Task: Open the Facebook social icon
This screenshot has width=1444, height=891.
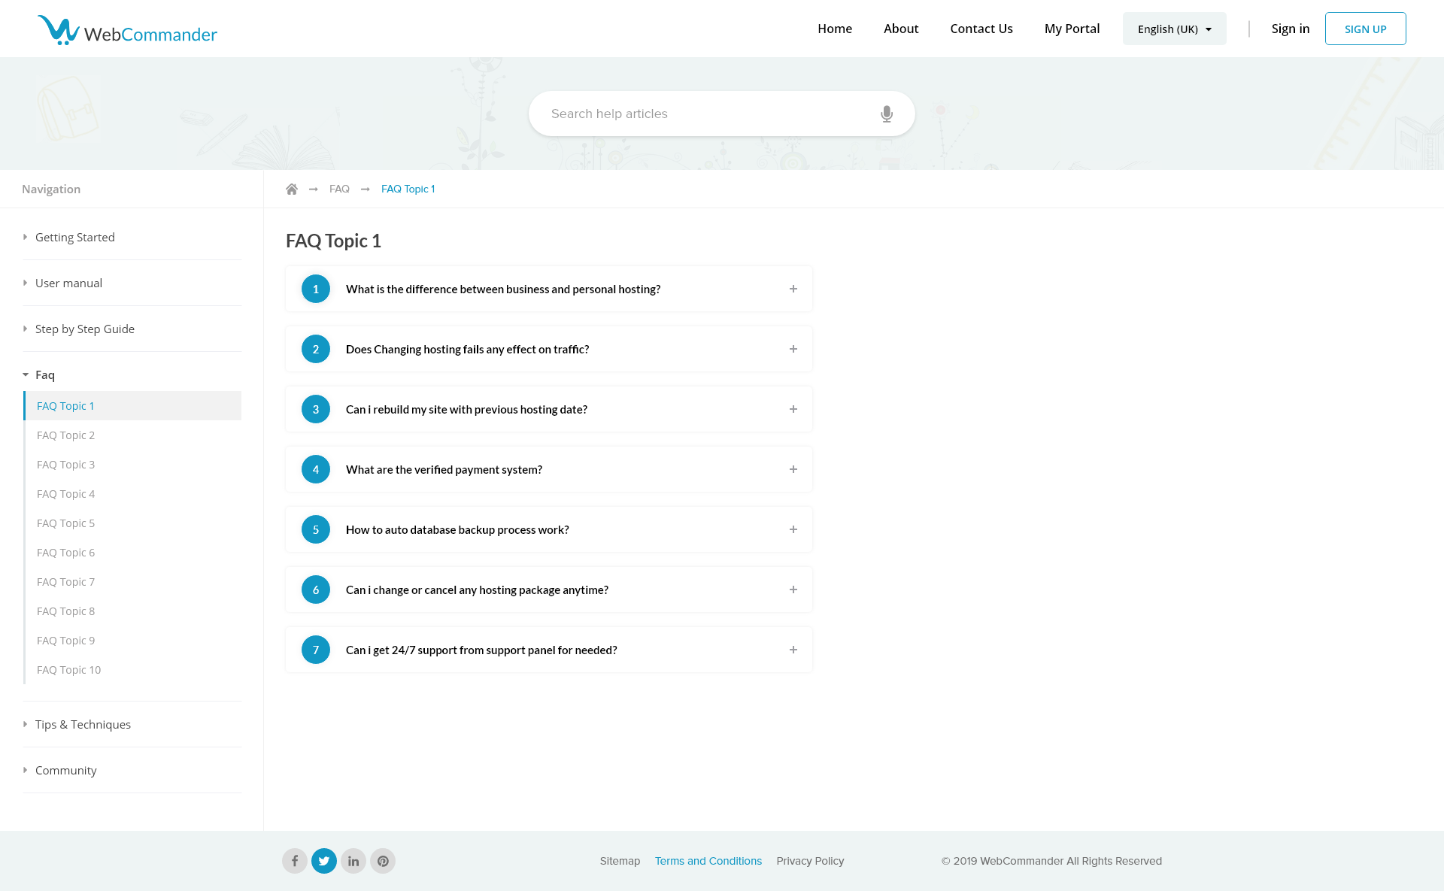Action: click(x=295, y=861)
